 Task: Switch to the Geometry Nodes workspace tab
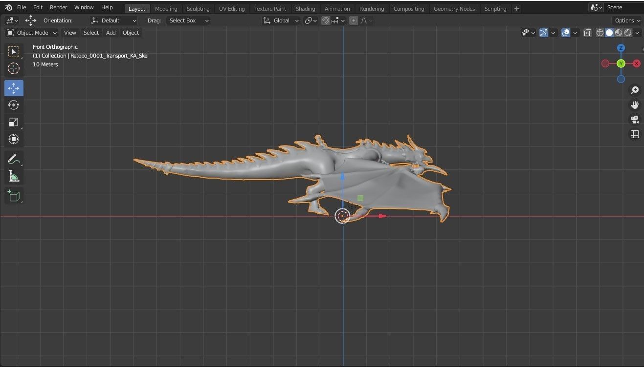(454, 9)
